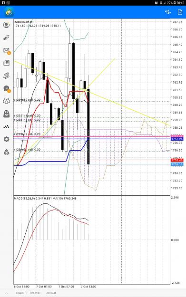
Task: Open the chat messages bubble icon
Action: [x=7, y=89]
